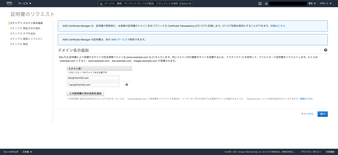Click the 証明書のリクエスト page title

tap(33, 14)
